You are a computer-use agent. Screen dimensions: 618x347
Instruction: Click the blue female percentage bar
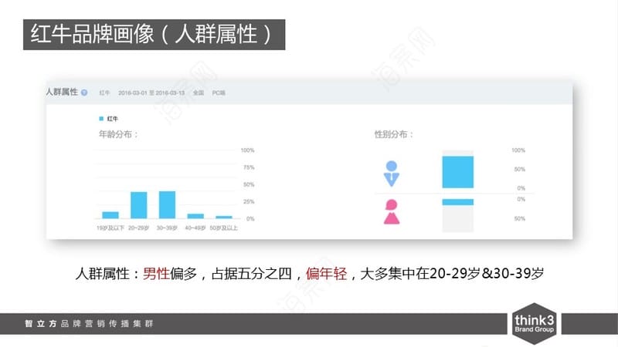point(457,202)
